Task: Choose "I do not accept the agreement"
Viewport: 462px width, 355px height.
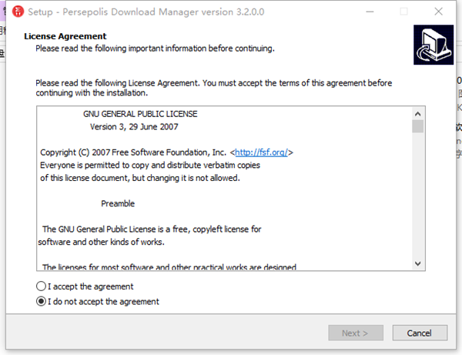Action: pos(41,302)
